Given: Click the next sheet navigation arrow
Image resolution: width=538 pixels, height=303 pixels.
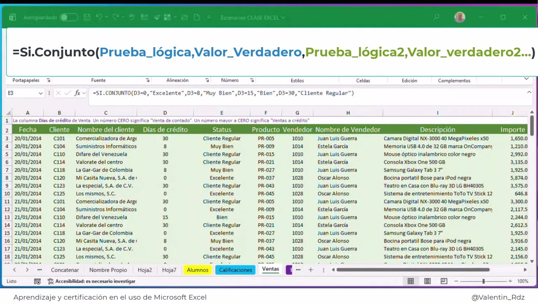Looking at the screenshot, I should click(x=27, y=270).
